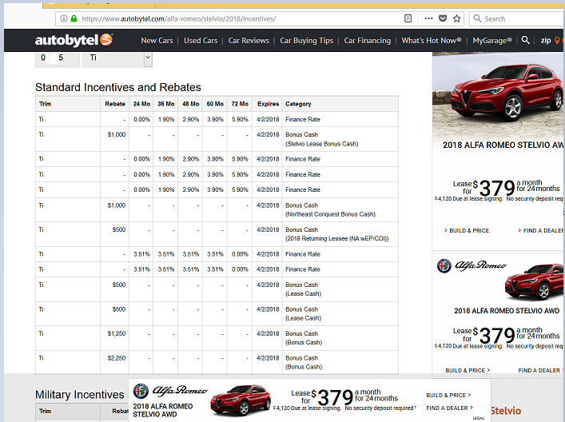Open Used Cars menu
The height and width of the screenshot is (422, 565).
click(201, 41)
